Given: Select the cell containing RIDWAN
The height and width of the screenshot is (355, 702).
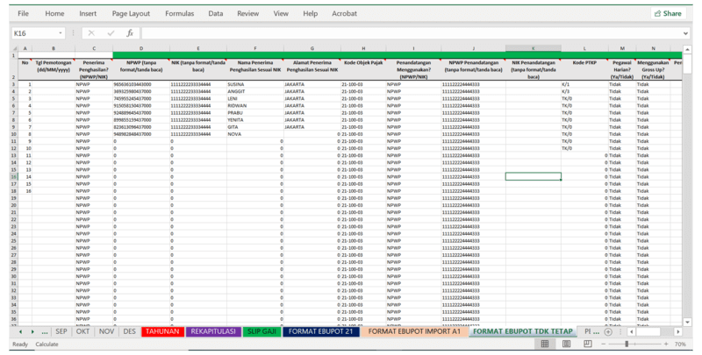Looking at the screenshot, I should 255,105.
